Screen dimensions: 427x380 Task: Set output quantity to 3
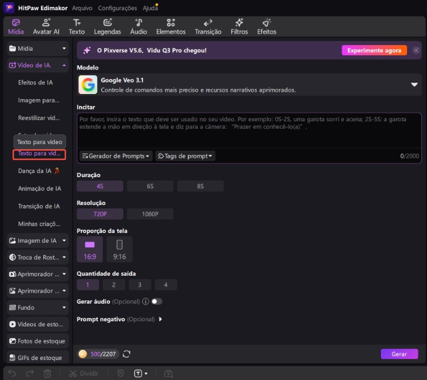139,285
